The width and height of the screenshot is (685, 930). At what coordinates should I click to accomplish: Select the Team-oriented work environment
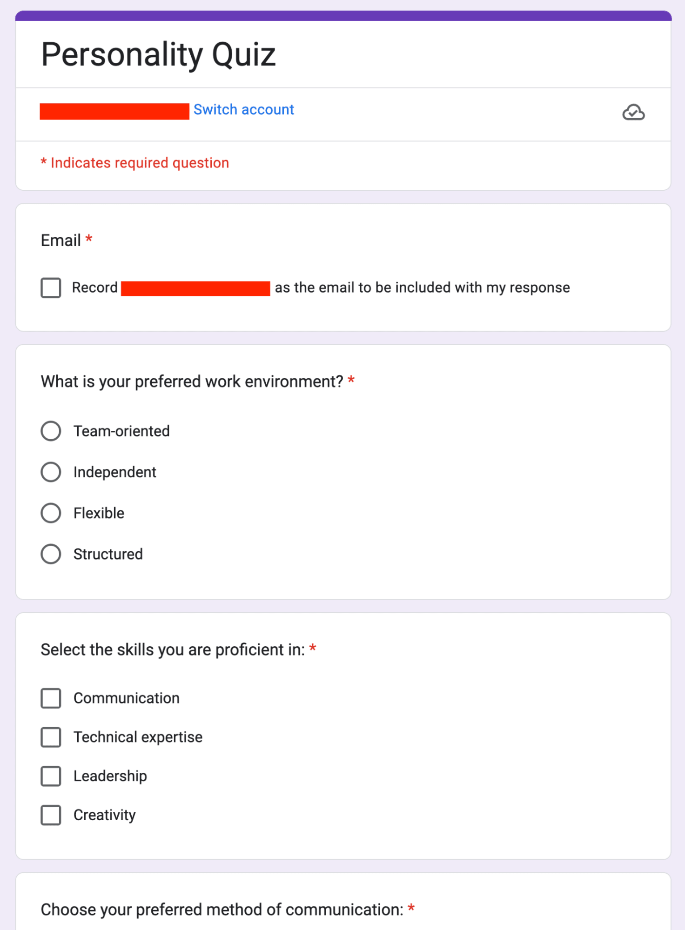click(51, 431)
